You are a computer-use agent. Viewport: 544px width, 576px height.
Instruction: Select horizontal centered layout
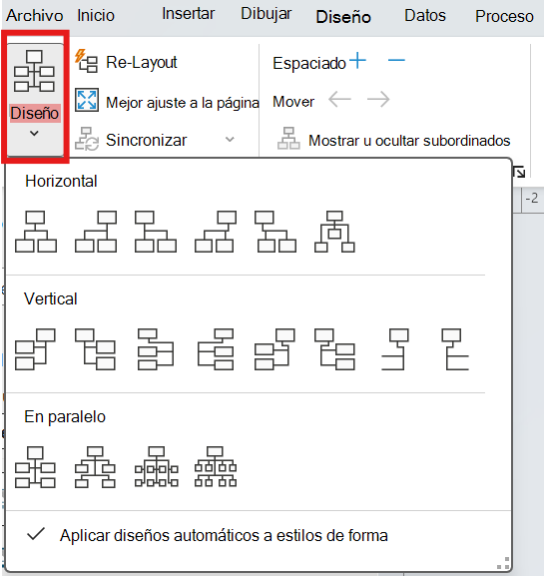pyautogui.click(x=36, y=232)
